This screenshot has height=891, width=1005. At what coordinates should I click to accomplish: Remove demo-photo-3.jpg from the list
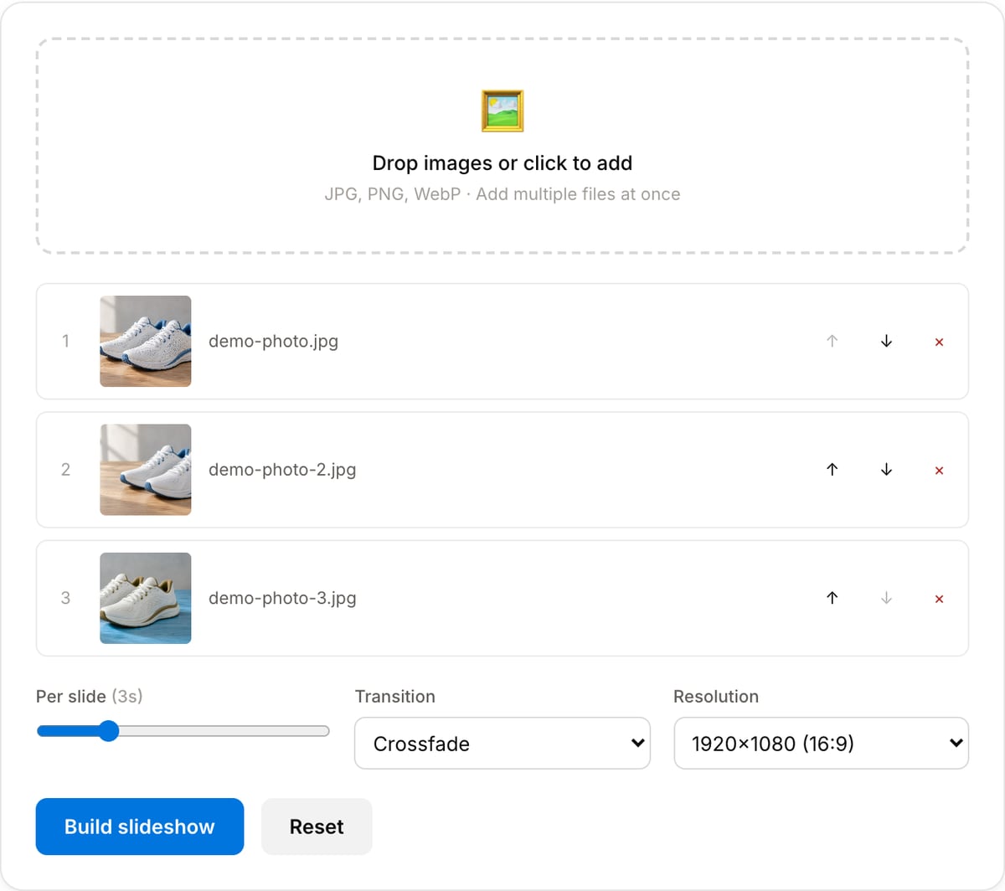[939, 598]
